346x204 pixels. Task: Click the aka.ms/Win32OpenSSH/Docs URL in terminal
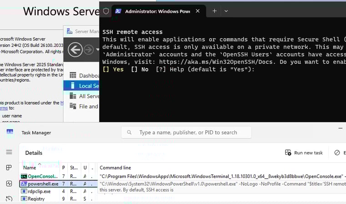[217, 62]
